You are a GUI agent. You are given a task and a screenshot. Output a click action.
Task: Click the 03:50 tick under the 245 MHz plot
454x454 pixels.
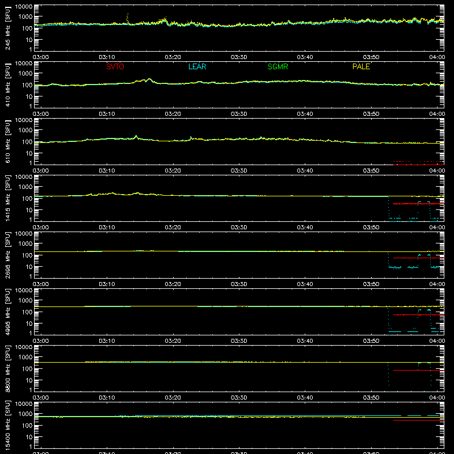[371, 57]
